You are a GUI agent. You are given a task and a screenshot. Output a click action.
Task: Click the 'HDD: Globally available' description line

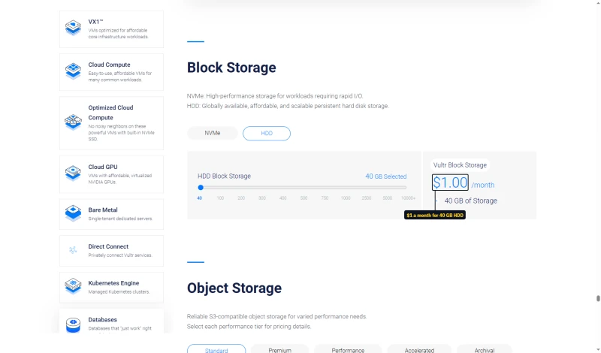pyautogui.click(x=288, y=106)
